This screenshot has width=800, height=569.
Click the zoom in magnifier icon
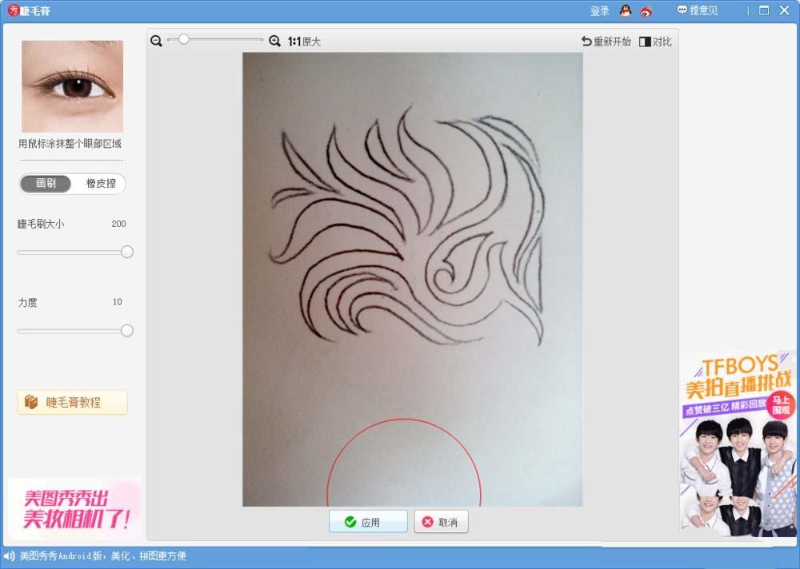tap(274, 38)
